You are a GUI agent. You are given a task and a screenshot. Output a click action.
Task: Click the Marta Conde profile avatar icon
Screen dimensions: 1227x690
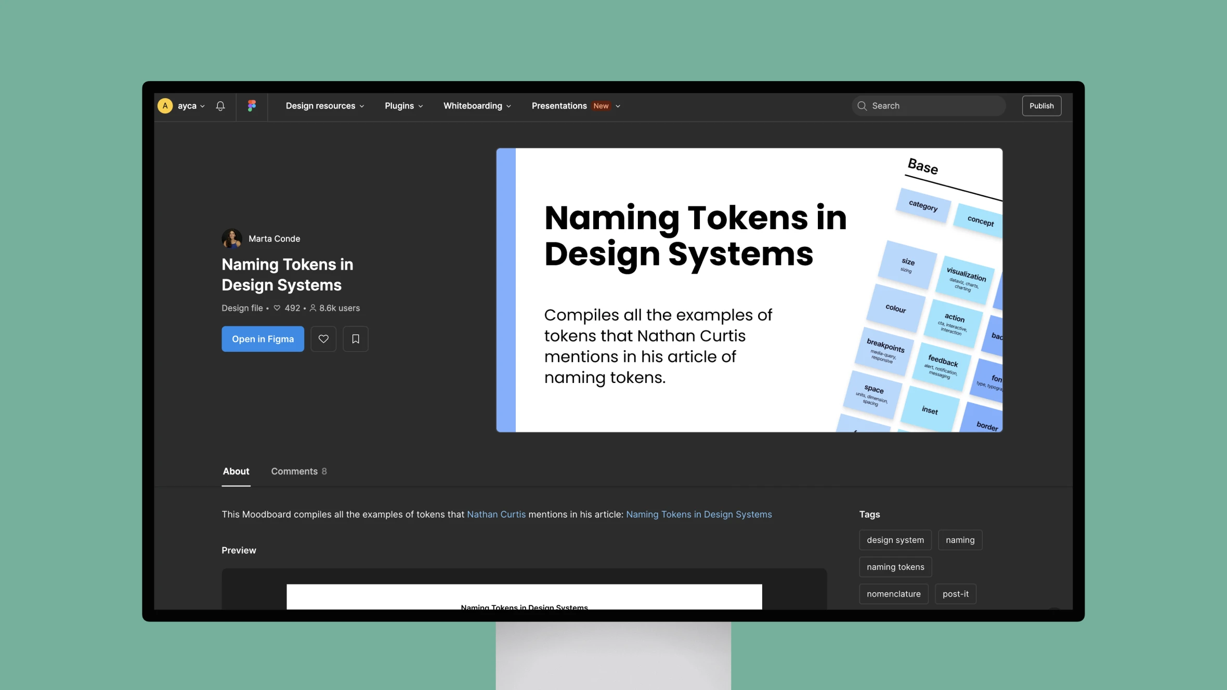click(232, 238)
